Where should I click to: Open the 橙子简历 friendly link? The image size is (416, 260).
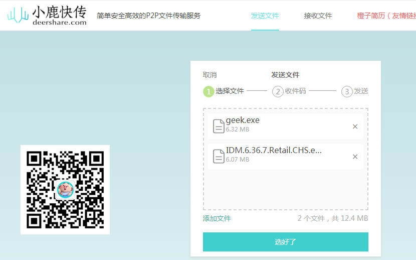pyautogui.click(x=386, y=16)
